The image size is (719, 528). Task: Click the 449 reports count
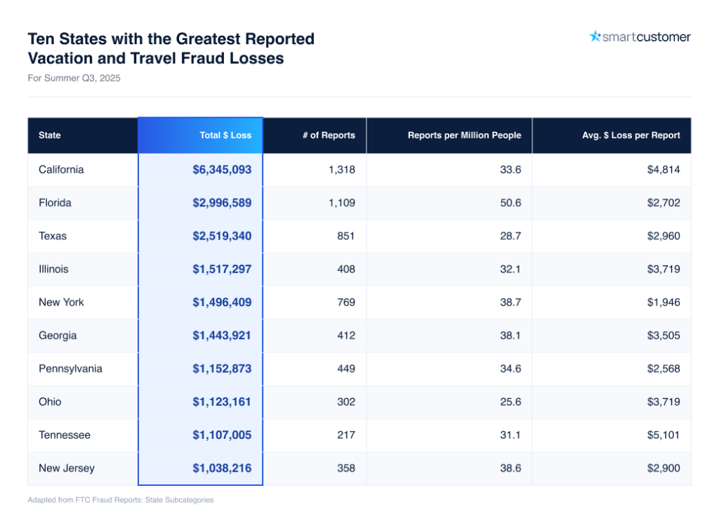coord(346,369)
